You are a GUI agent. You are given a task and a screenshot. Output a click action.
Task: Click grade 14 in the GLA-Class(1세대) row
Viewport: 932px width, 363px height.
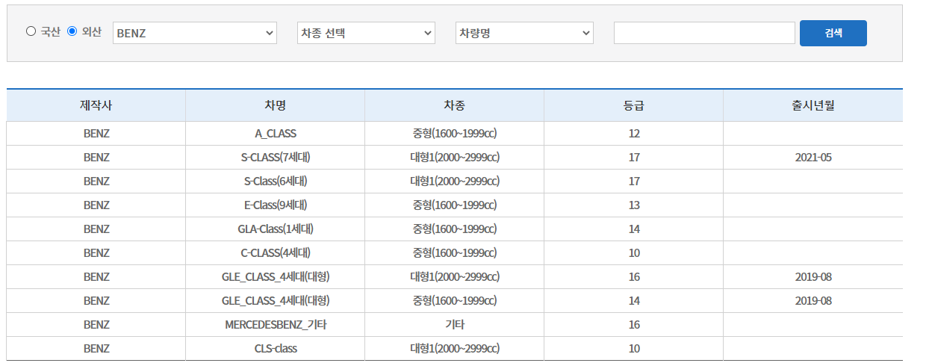pos(634,229)
